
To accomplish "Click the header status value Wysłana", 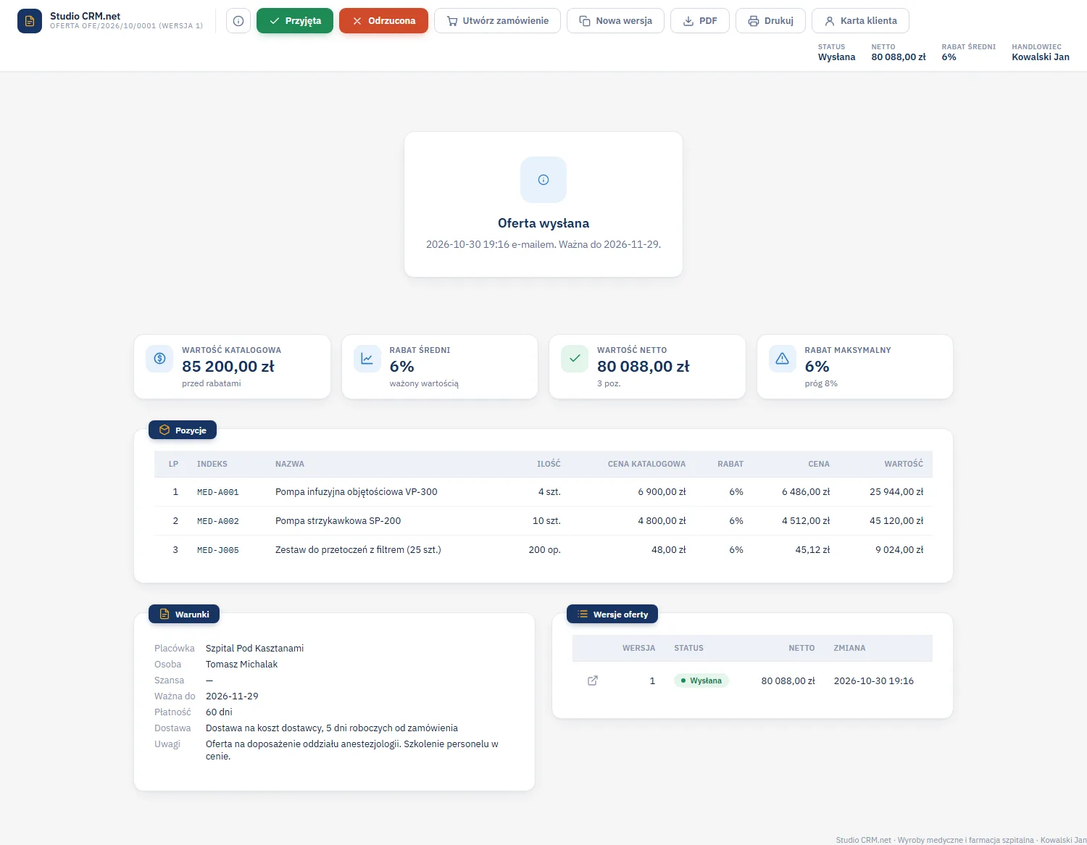I will pos(836,57).
